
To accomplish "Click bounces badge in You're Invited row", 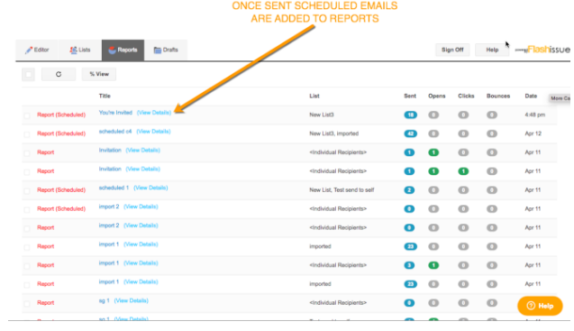I will point(492,115).
